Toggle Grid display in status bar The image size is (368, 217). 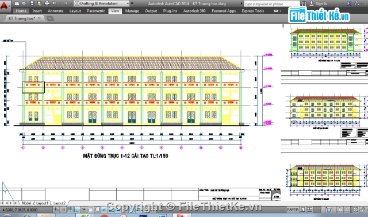tap(70, 210)
